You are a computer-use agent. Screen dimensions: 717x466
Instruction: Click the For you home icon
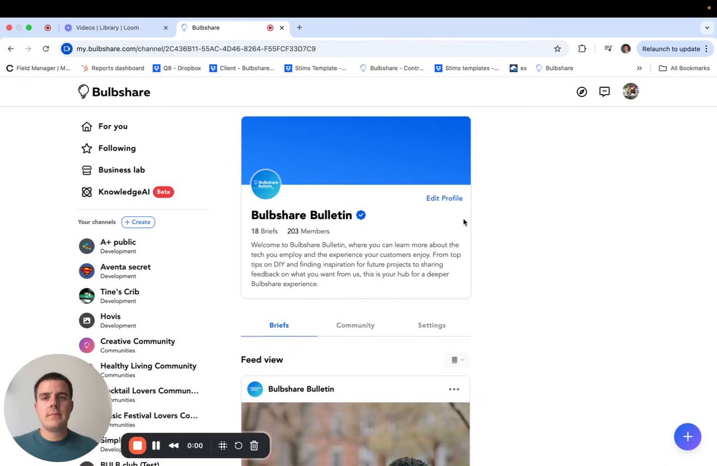coord(87,127)
